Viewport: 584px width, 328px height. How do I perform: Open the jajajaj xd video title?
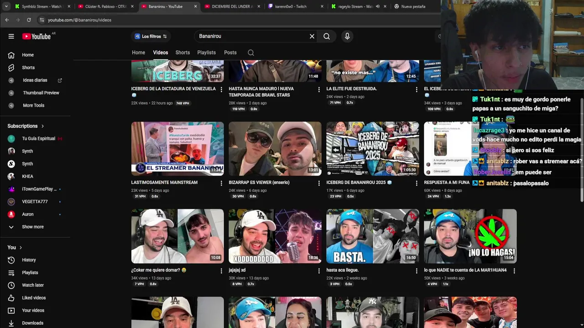click(x=237, y=270)
